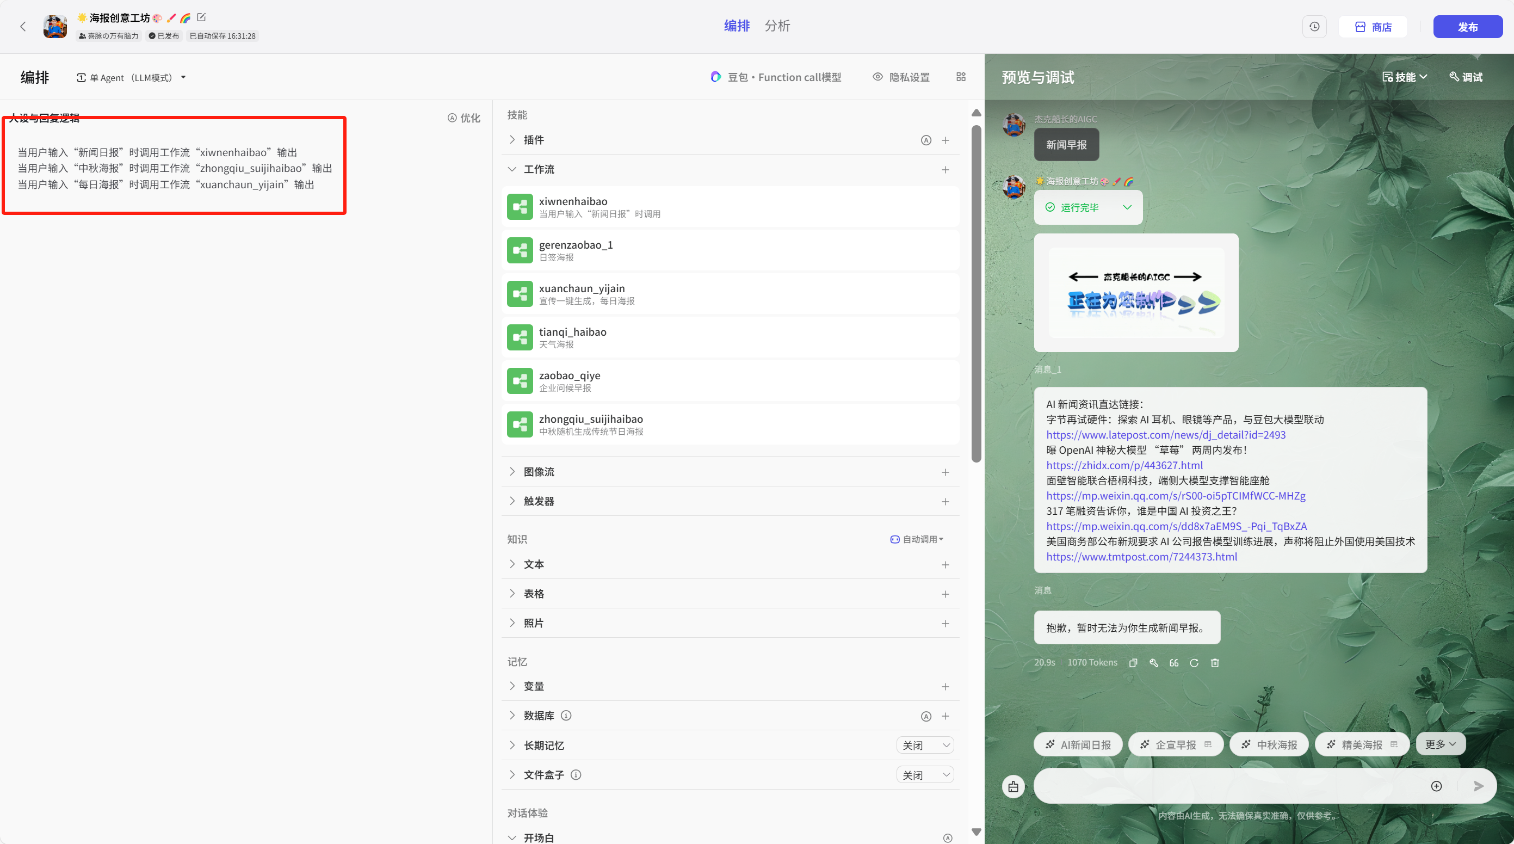Add a plugin with the 插件 plus icon
Screen dimensions: 1514x844
pos(945,140)
